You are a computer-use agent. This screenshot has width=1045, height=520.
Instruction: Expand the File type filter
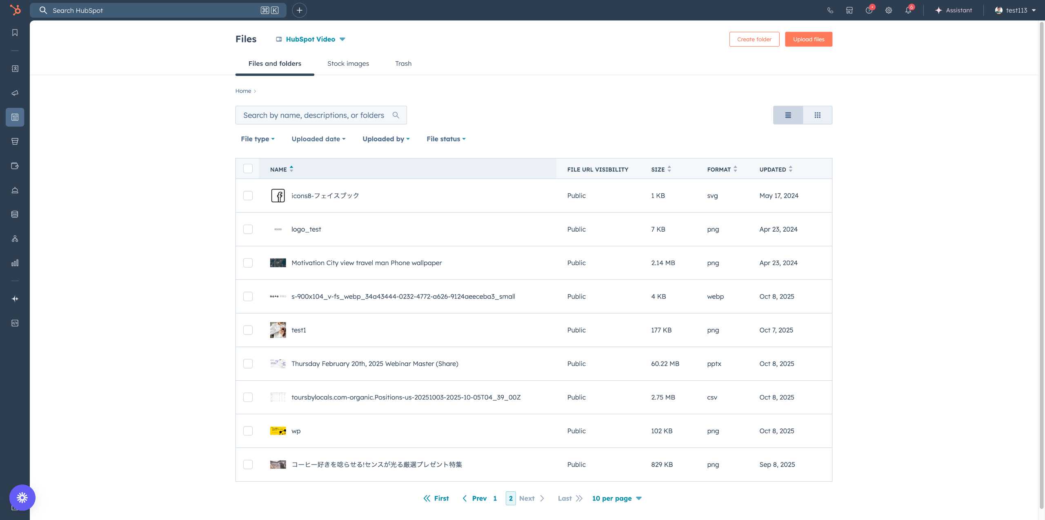coord(258,139)
